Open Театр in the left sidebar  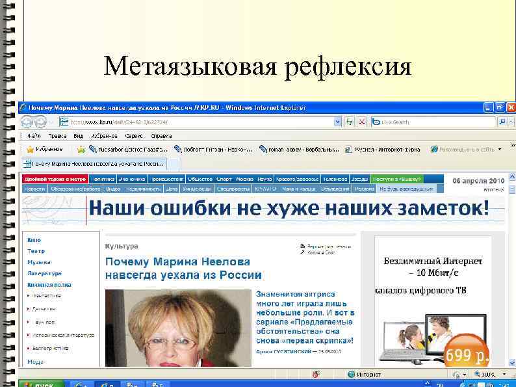click(36, 251)
